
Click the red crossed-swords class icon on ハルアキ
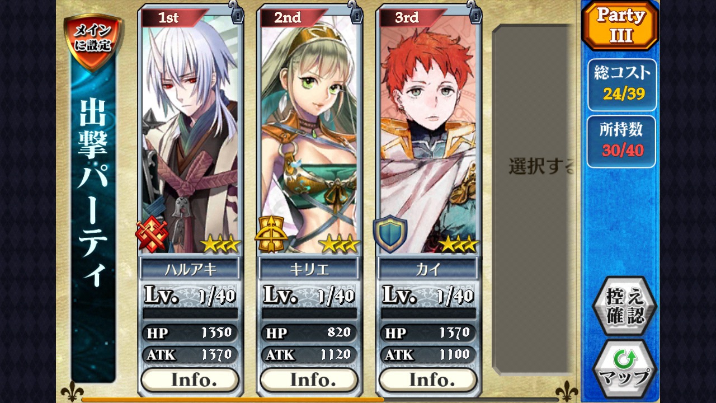point(152,234)
